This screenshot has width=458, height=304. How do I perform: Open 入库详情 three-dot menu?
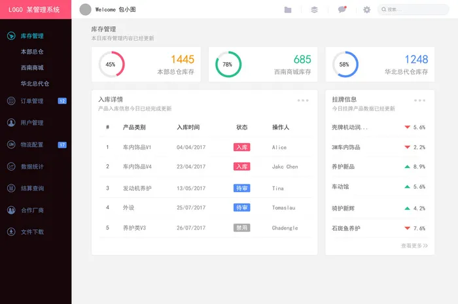(303, 101)
